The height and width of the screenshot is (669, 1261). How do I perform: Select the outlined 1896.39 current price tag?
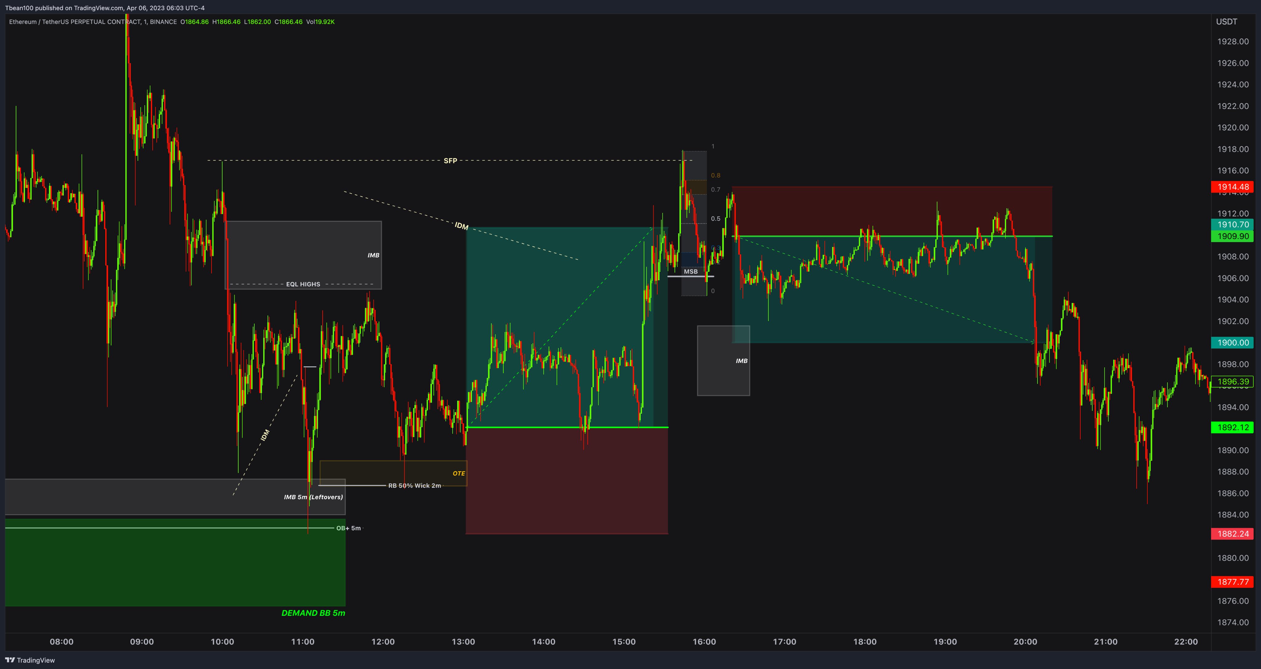pyautogui.click(x=1232, y=381)
